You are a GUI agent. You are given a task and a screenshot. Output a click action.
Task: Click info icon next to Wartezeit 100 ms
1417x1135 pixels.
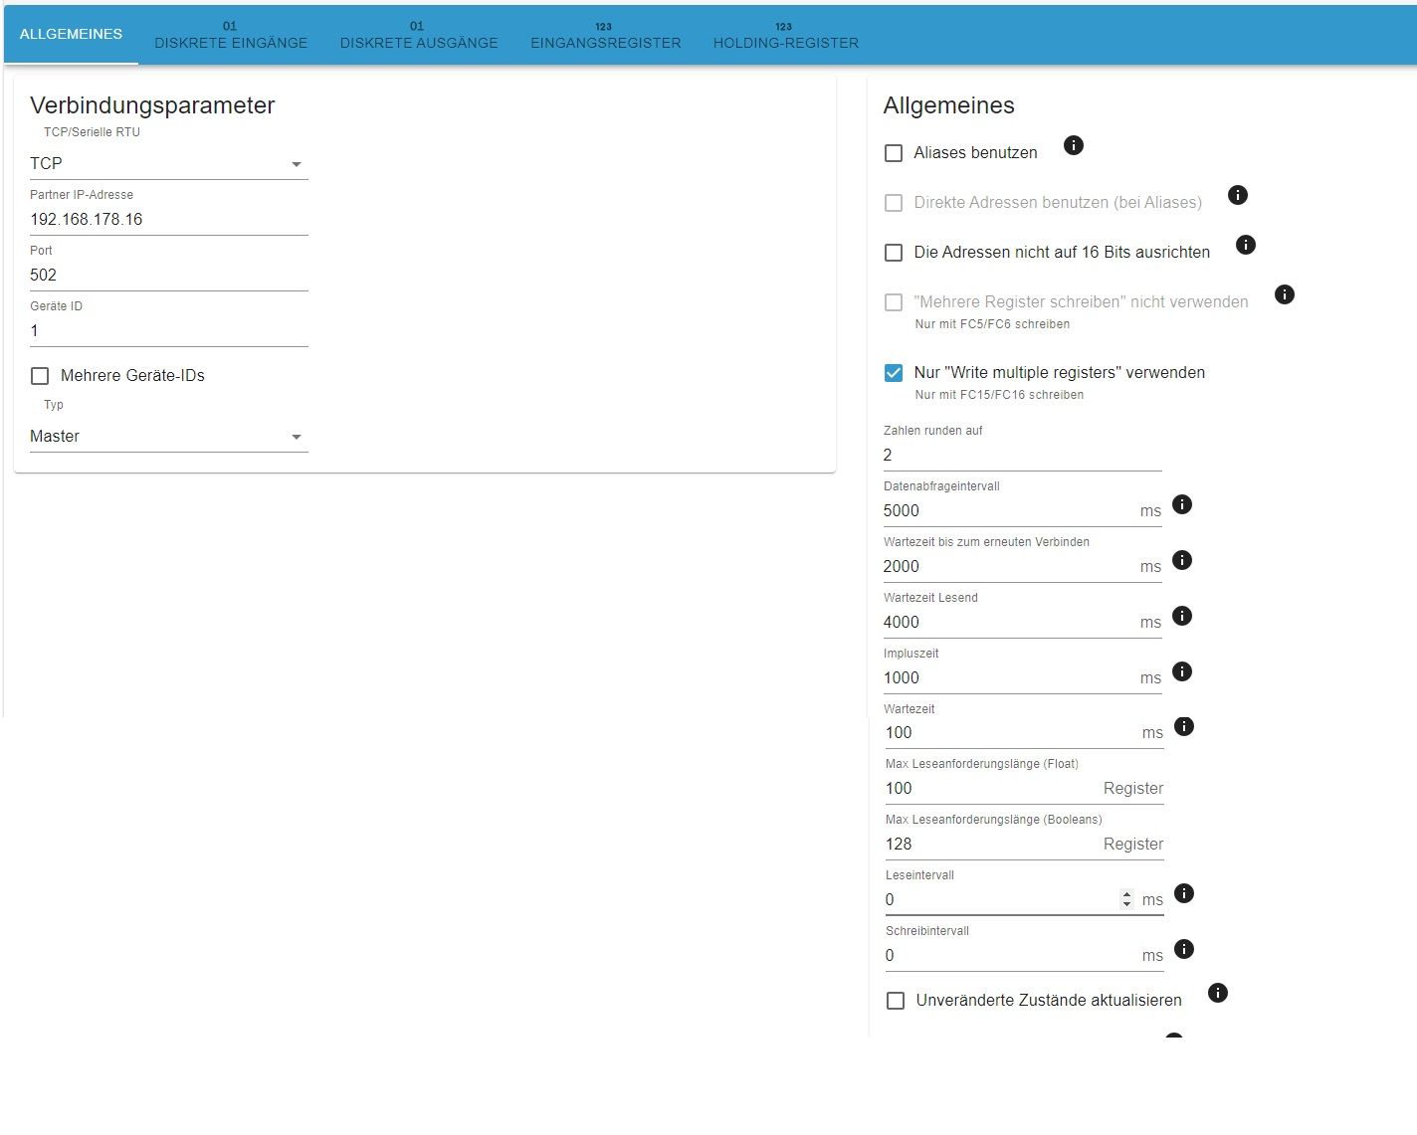[x=1183, y=726]
